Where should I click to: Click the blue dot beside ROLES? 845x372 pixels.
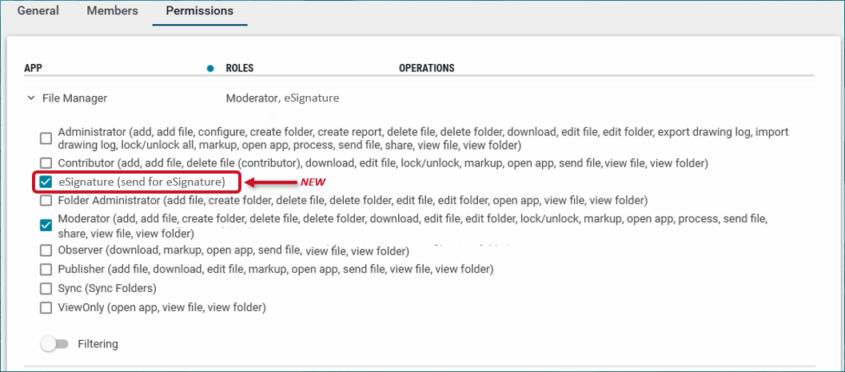(x=210, y=68)
